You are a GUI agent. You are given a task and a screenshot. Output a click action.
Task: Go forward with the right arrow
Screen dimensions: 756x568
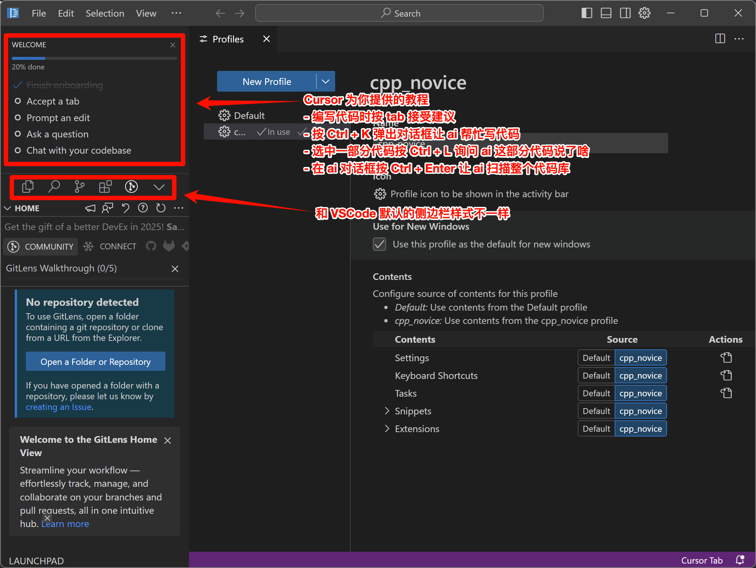[240, 13]
